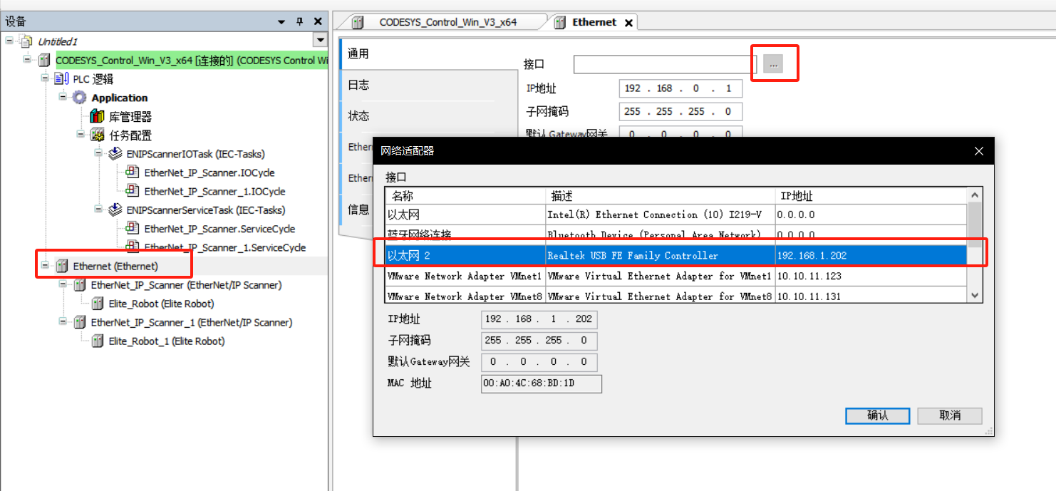Click the browse "..." button beside 接口
The height and width of the screenshot is (491, 1056).
pyautogui.click(x=773, y=65)
